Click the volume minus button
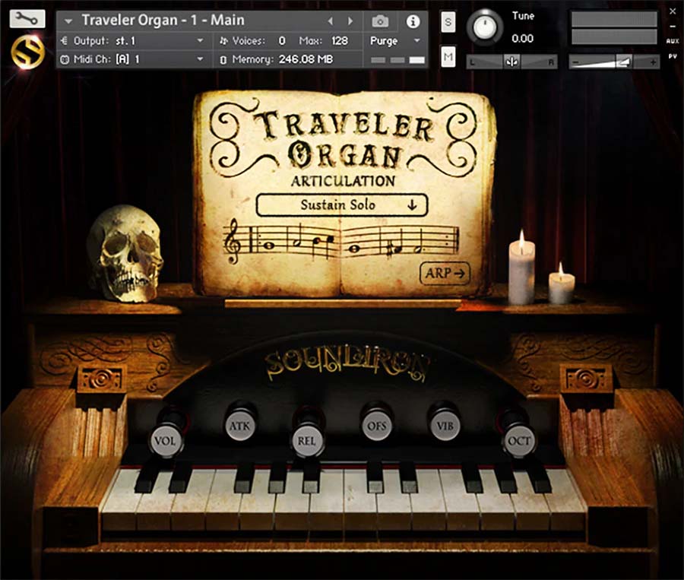684x580 pixels. (x=575, y=63)
